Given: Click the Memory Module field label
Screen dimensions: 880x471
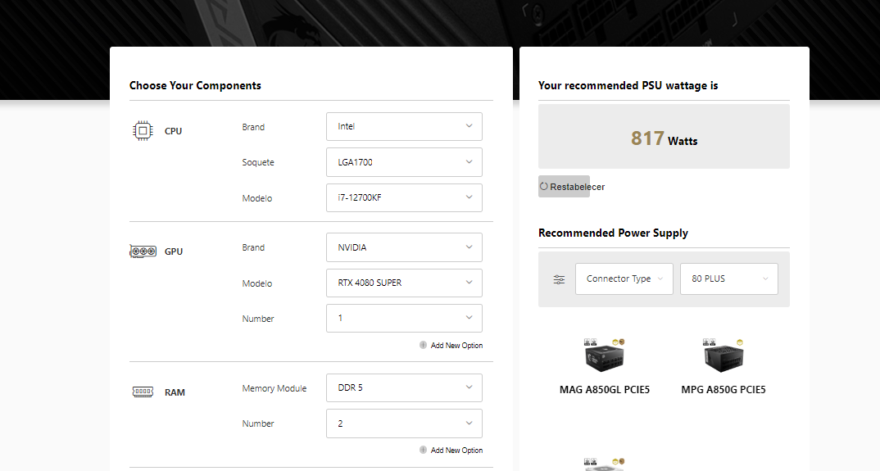Looking at the screenshot, I should (x=274, y=388).
